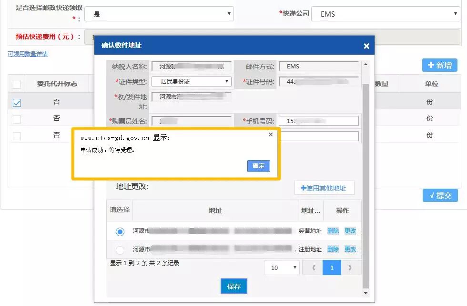Click the 保存 button

pyautogui.click(x=234, y=286)
